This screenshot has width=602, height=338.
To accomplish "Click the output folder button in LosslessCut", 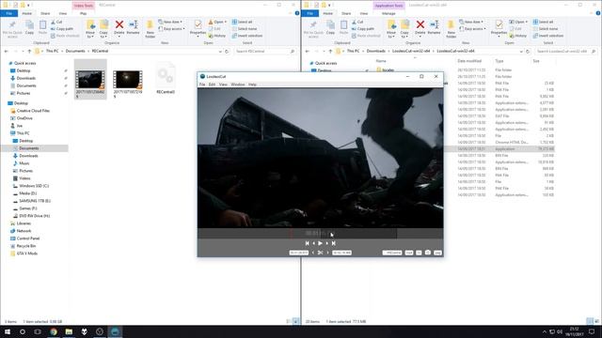I will tap(392, 253).
